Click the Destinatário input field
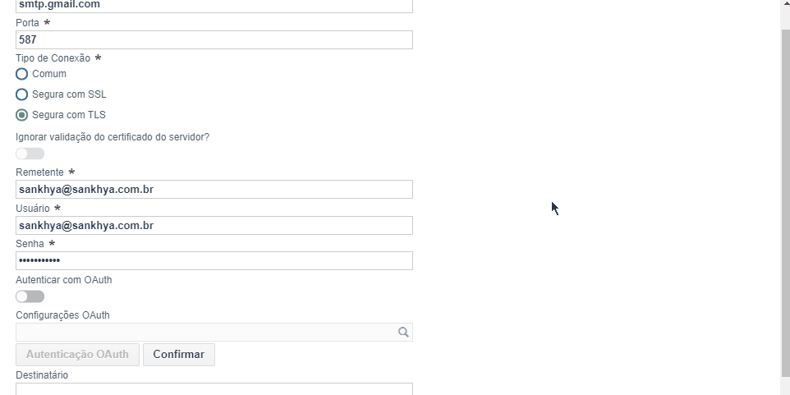Viewport: 790px width, 395px height. pyautogui.click(x=214, y=389)
